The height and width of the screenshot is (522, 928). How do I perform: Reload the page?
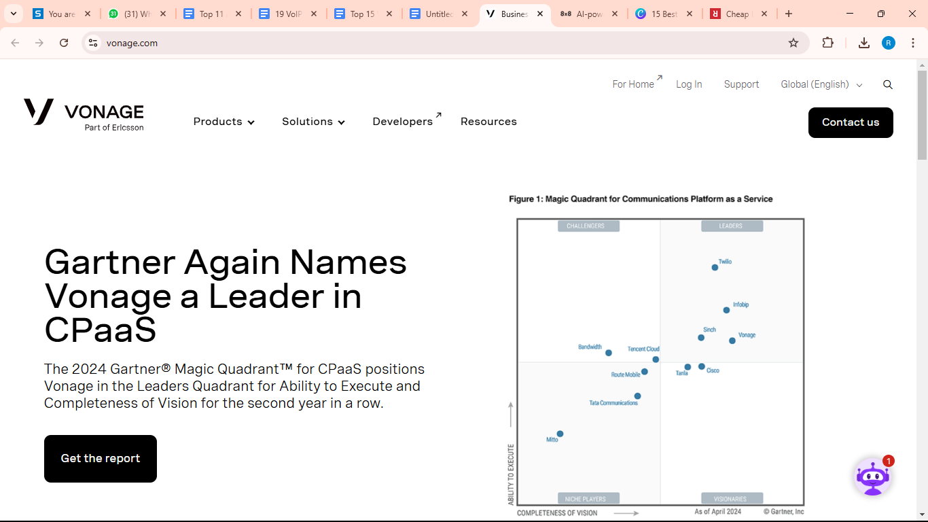(64, 43)
